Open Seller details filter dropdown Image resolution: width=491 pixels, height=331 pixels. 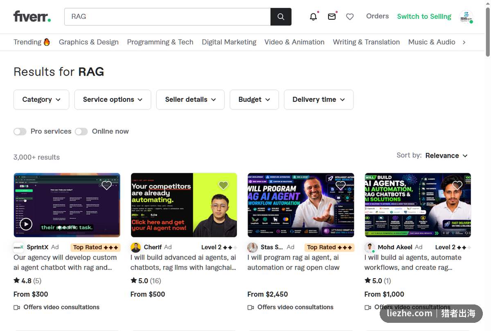(x=190, y=100)
